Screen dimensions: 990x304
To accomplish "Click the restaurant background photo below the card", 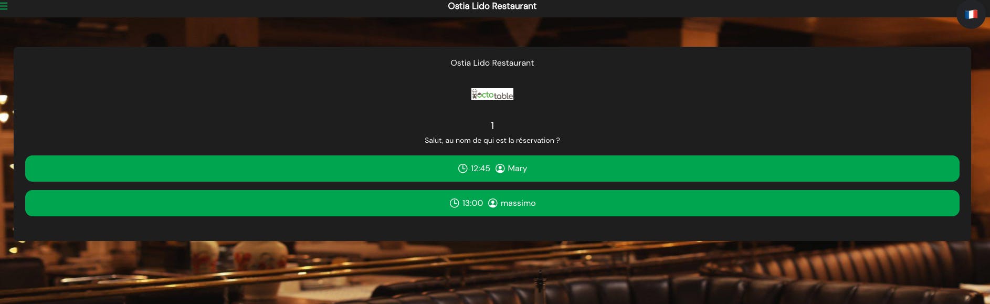I will coord(492,273).
